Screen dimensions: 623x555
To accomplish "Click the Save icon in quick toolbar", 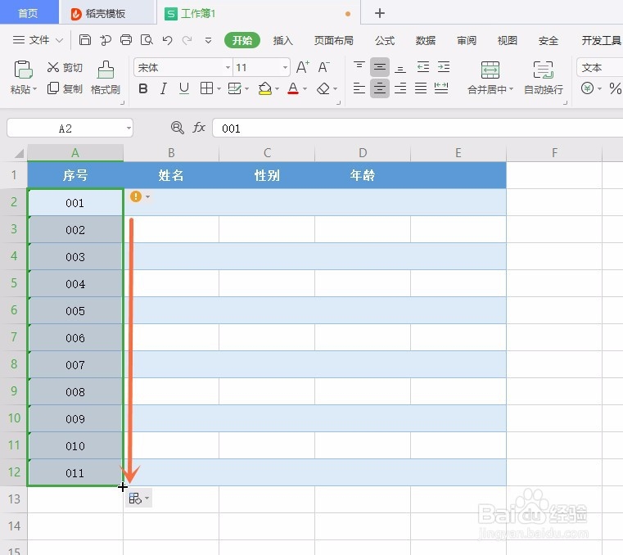I will [x=84, y=40].
